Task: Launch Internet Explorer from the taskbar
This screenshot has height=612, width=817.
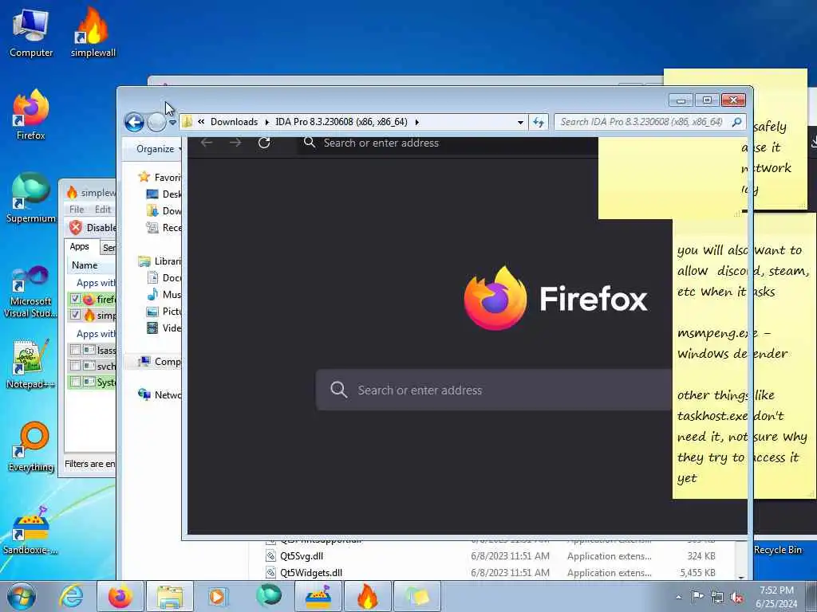Action: (71, 596)
